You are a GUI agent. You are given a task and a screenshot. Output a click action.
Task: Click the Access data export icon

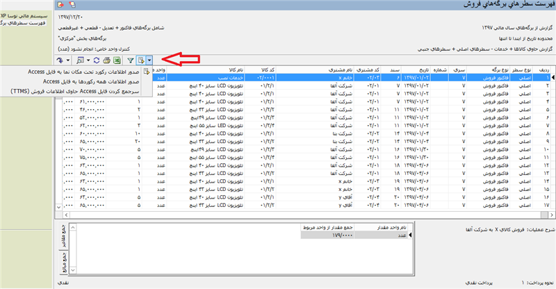tap(141, 62)
